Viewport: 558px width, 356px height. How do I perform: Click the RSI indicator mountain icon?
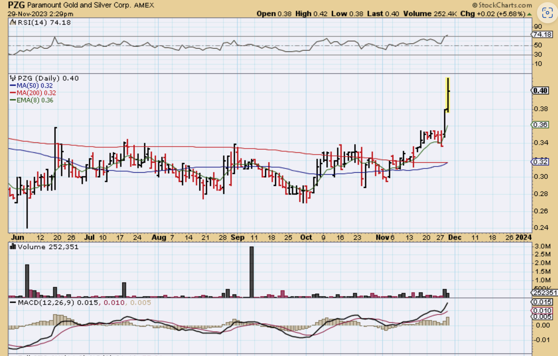[x=13, y=22]
